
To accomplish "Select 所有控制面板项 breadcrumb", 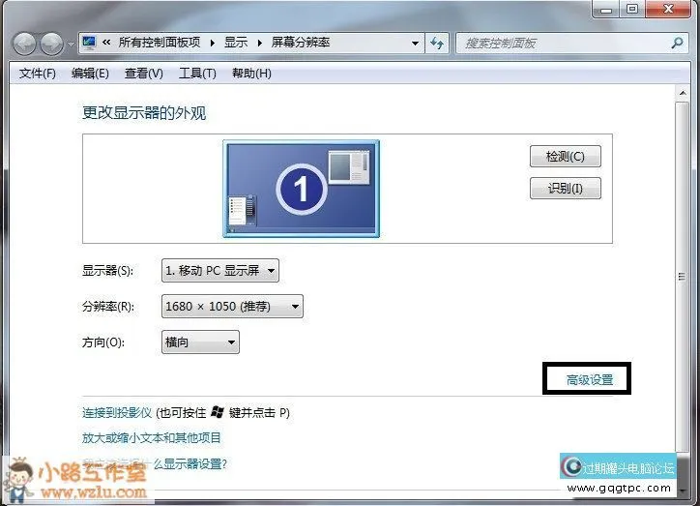I will [160, 43].
